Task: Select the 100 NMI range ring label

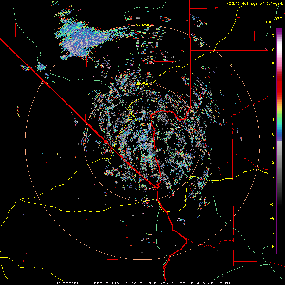Action: [142, 25]
